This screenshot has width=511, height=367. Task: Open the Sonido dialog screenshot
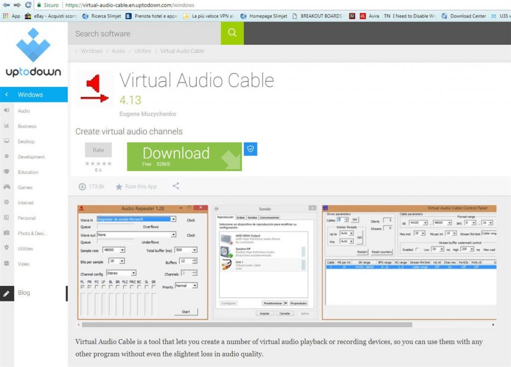tap(264, 262)
